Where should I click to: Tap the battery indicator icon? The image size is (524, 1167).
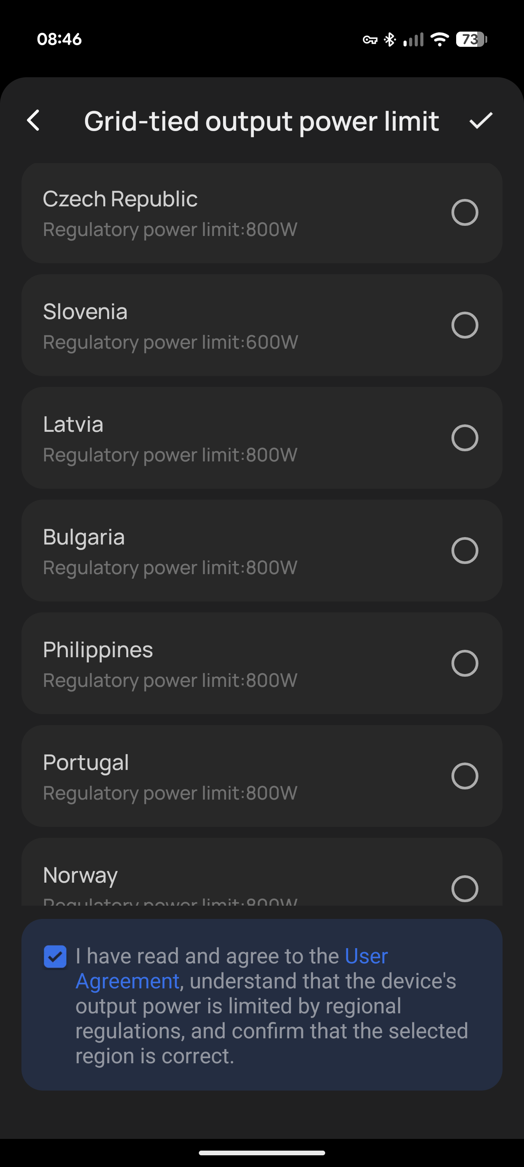471,39
